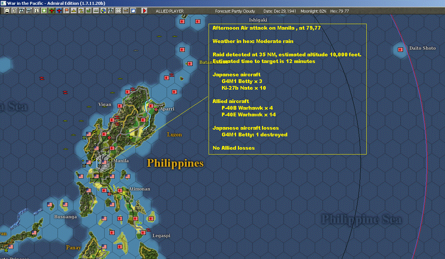The width and height of the screenshot is (445, 259).
Task: Click the white star on green icon
Action: pyautogui.click(x=44, y=11)
